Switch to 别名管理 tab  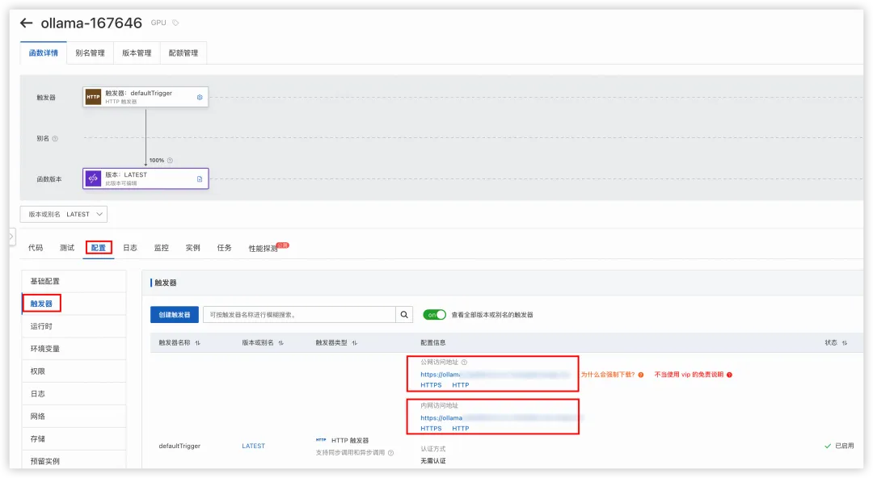(x=91, y=52)
